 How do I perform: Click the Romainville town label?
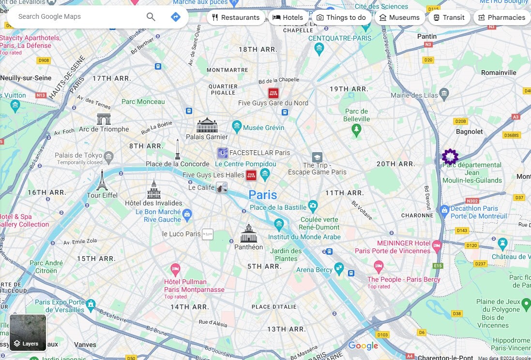[x=499, y=72]
